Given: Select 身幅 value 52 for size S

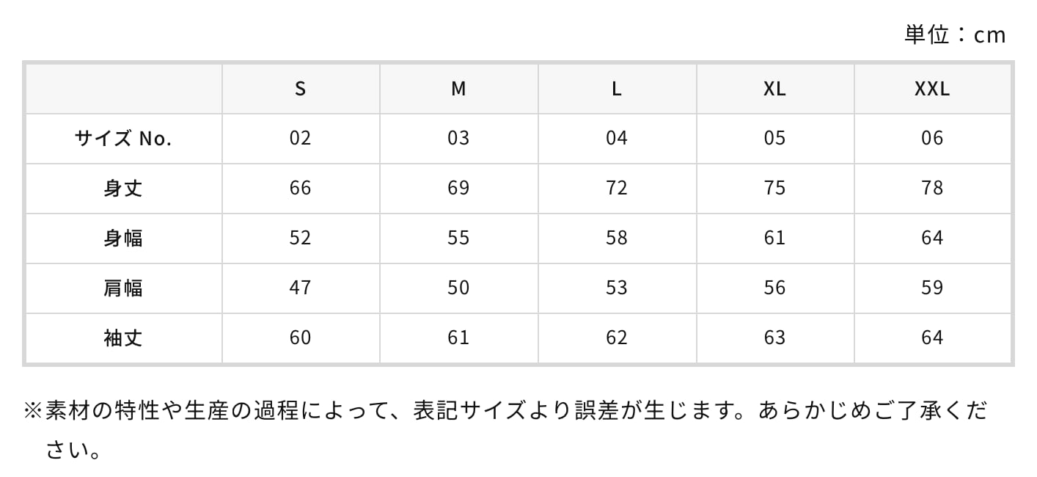Looking at the screenshot, I should (x=300, y=238).
